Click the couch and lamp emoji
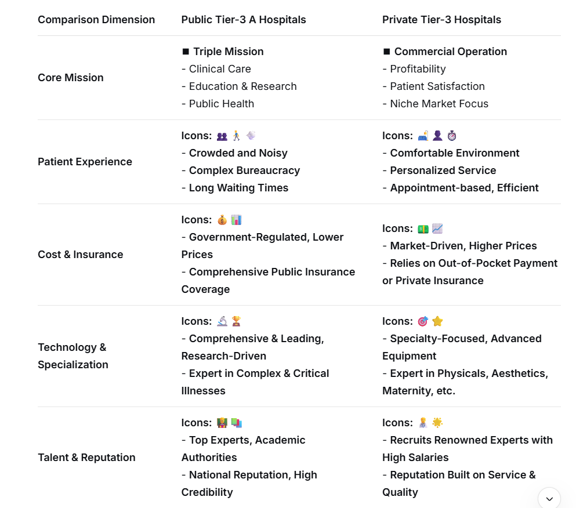576x508 pixels. (x=423, y=136)
